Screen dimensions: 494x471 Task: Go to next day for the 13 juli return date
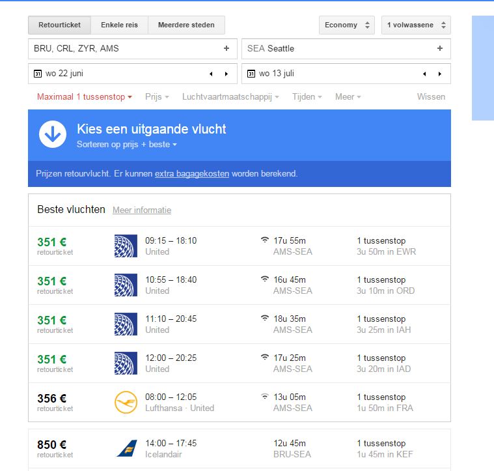(x=439, y=74)
